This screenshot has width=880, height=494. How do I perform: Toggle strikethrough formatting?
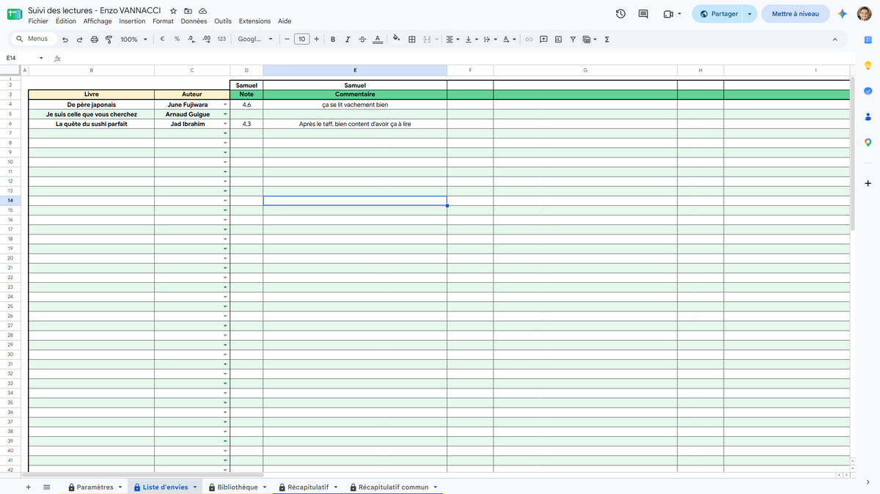click(362, 40)
